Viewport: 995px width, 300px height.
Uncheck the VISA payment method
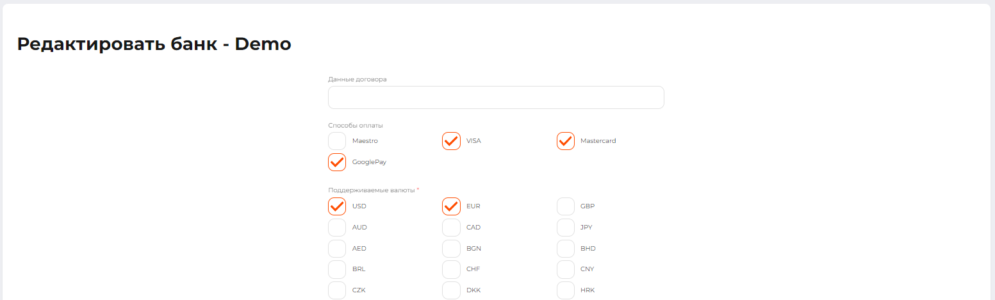tap(451, 141)
